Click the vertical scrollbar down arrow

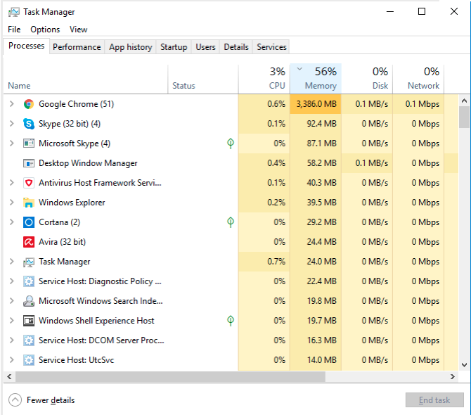point(464,365)
